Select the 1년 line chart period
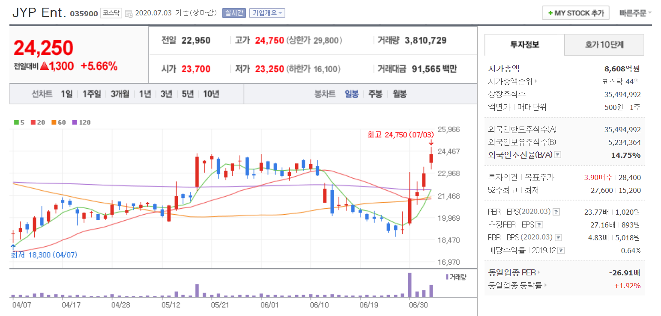The height and width of the screenshot is (316, 661). click(x=145, y=94)
